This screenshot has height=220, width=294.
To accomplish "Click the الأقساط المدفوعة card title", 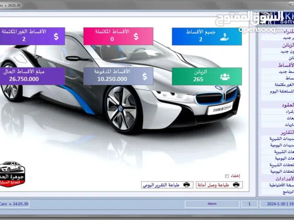I will pyautogui.click(x=112, y=71).
